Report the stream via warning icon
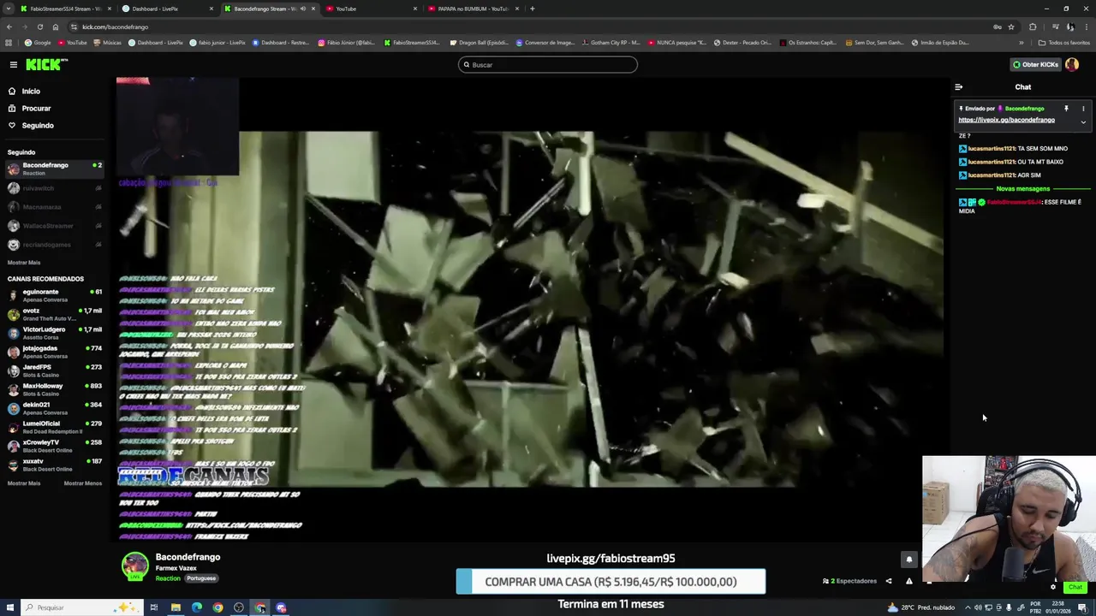This screenshot has width=1096, height=616. pyautogui.click(x=909, y=581)
